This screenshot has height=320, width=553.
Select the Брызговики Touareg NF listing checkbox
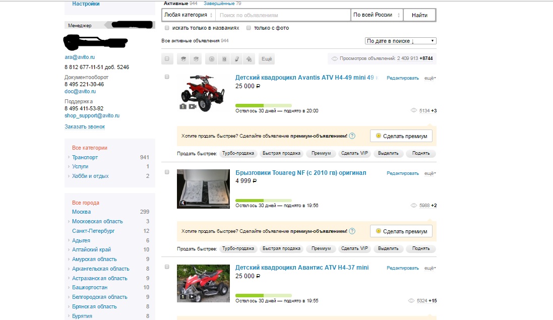coord(167,172)
